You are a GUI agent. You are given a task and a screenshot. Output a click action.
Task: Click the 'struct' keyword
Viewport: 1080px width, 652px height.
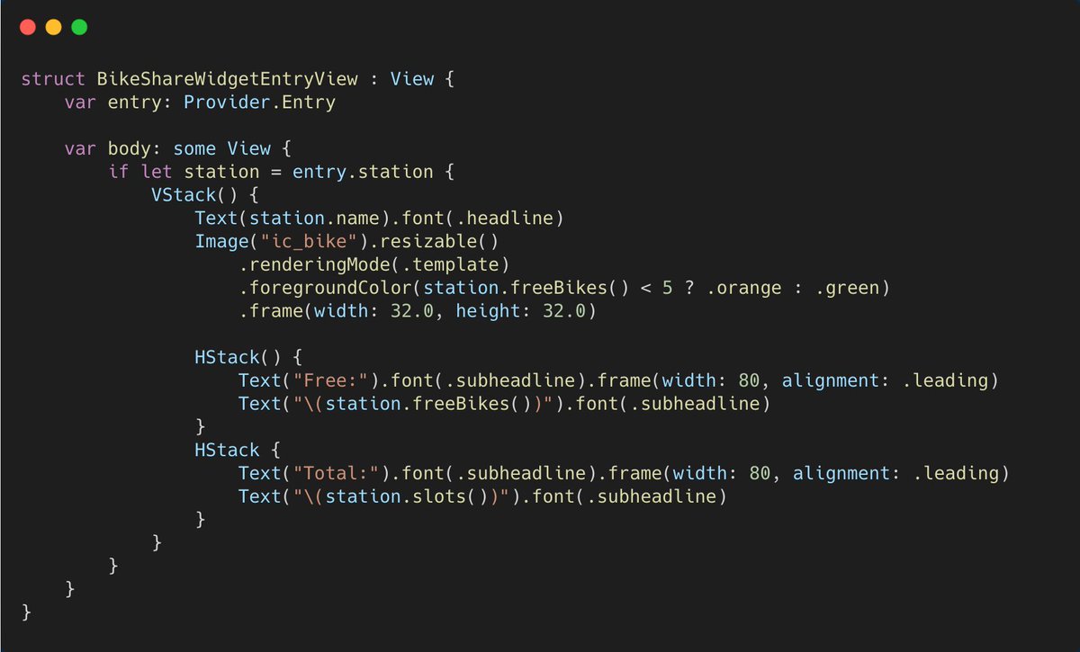tap(53, 79)
